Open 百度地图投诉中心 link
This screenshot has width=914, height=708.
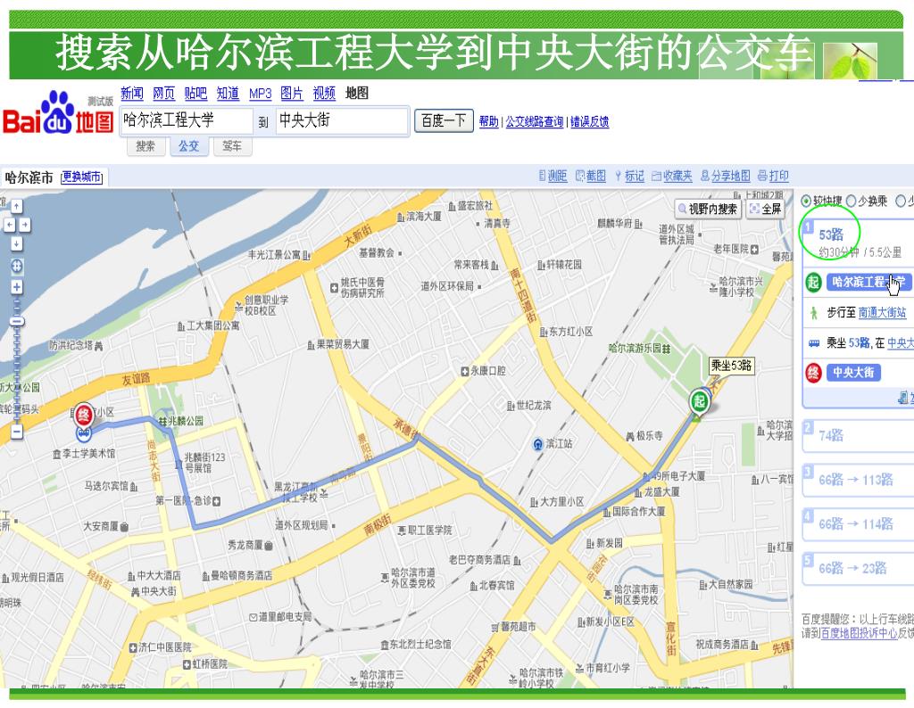click(x=860, y=633)
